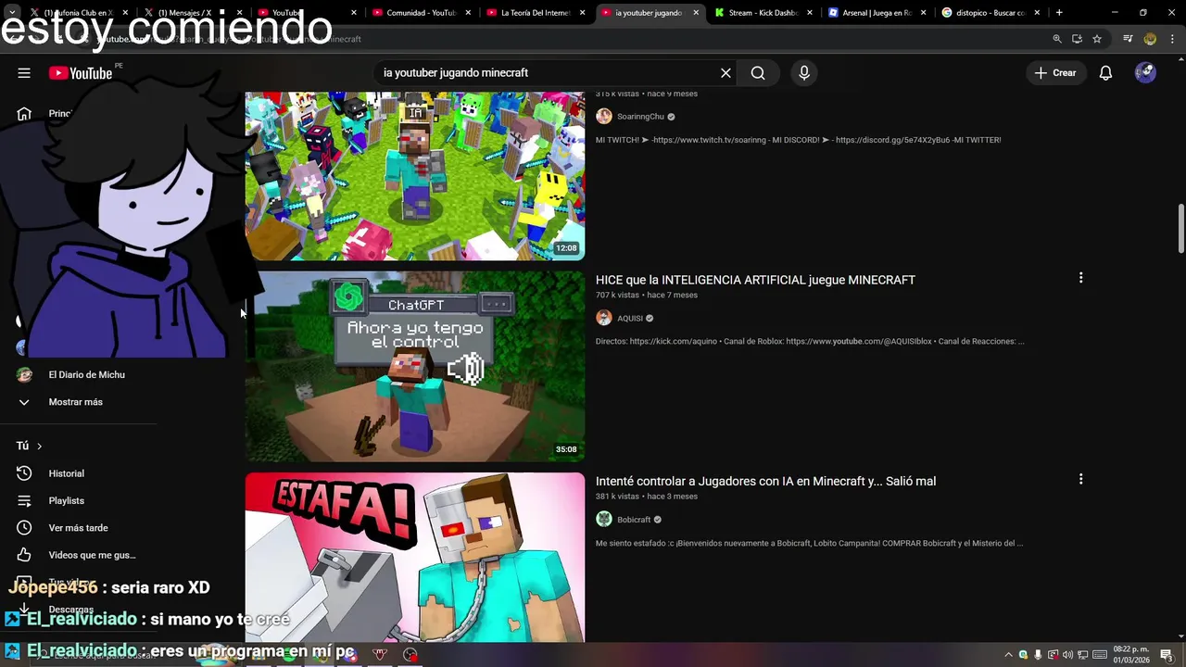Image resolution: width=1186 pixels, height=667 pixels.
Task: Switch to (1) Mensajes / X tab
Action: 192,13
